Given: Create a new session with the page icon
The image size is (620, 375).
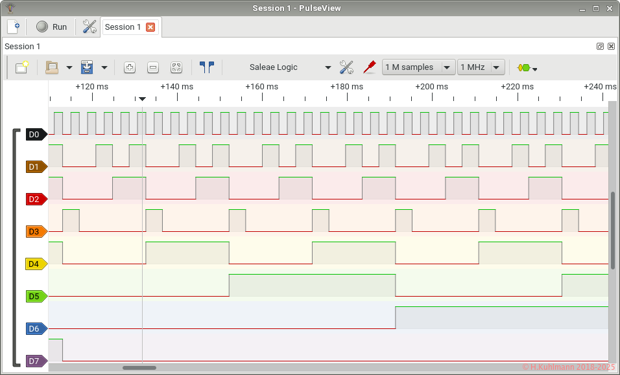Looking at the screenshot, I should pos(13,27).
